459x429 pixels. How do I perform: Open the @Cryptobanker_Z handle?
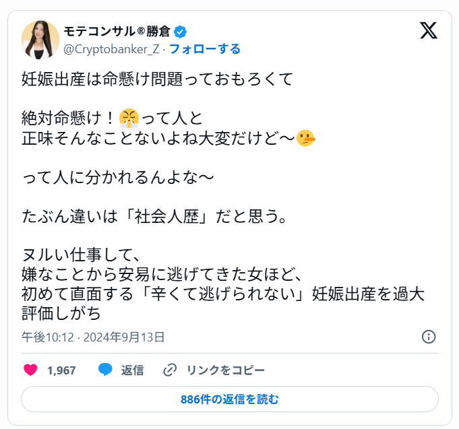(111, 49)
